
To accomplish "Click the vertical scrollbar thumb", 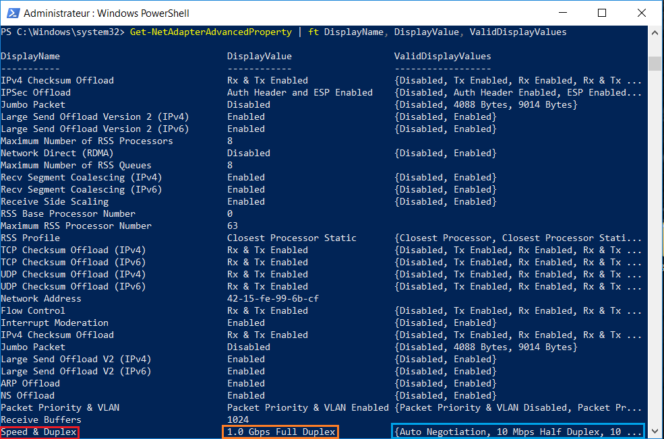I will click(x=654, y=63).
